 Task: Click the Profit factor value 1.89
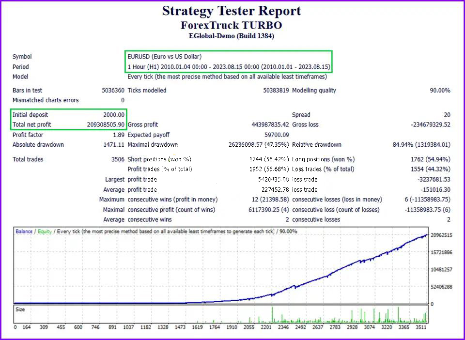118,135
